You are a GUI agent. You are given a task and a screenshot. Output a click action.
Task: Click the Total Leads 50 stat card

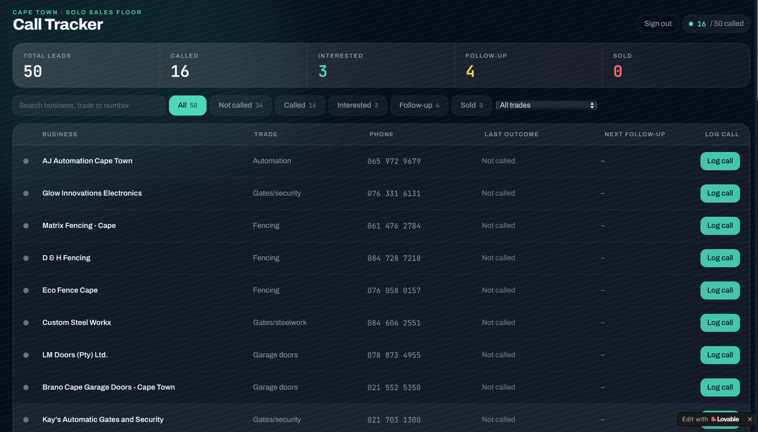pyautogui.click(x=86, y=65)
